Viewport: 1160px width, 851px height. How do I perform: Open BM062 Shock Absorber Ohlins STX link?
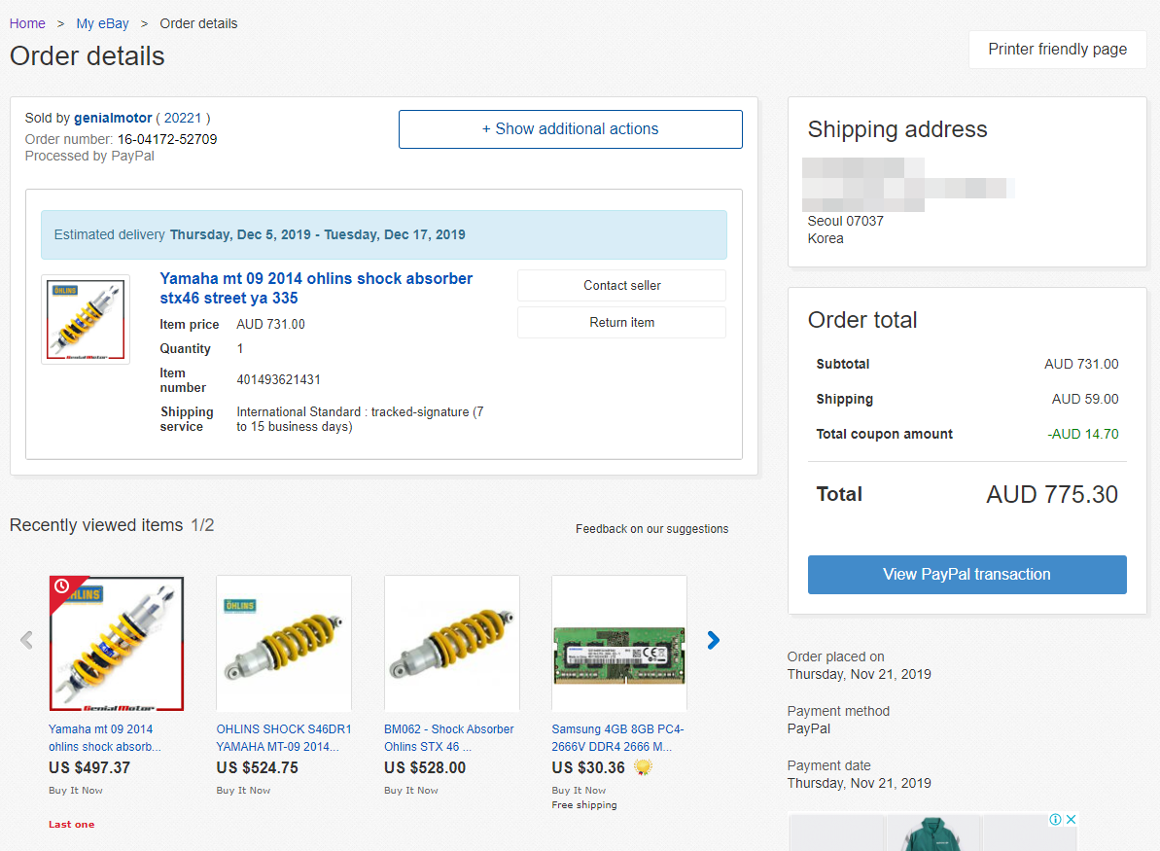click(x=449, y=738)
